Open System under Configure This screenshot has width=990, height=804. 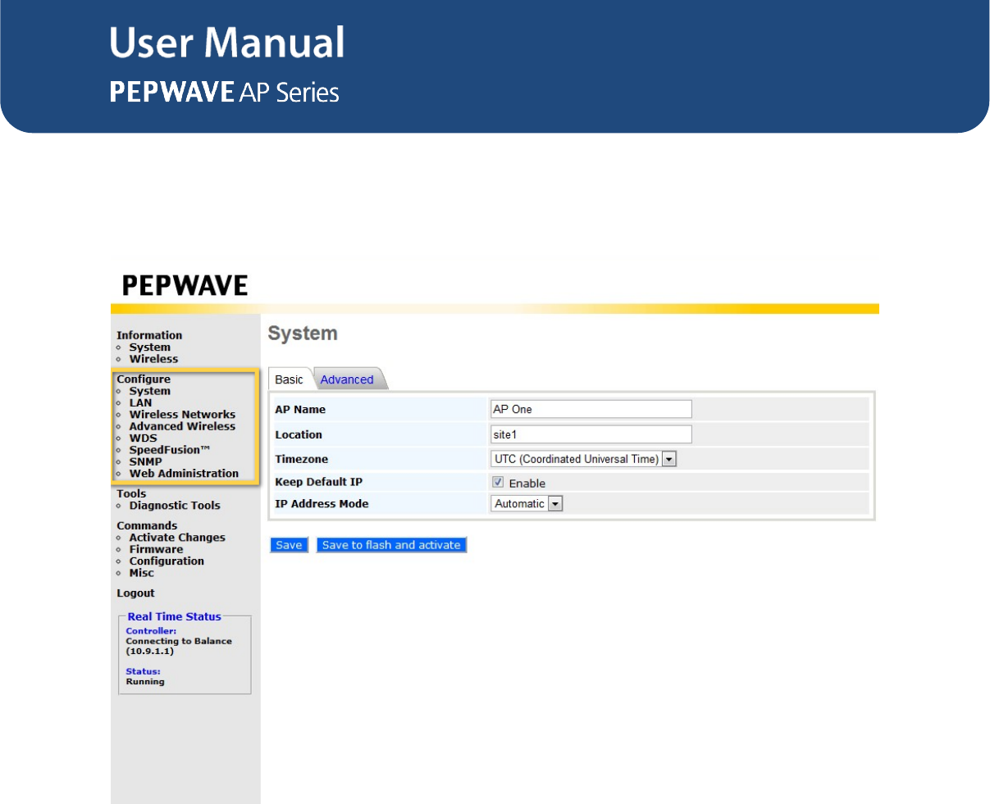click(x=149, y=391)
